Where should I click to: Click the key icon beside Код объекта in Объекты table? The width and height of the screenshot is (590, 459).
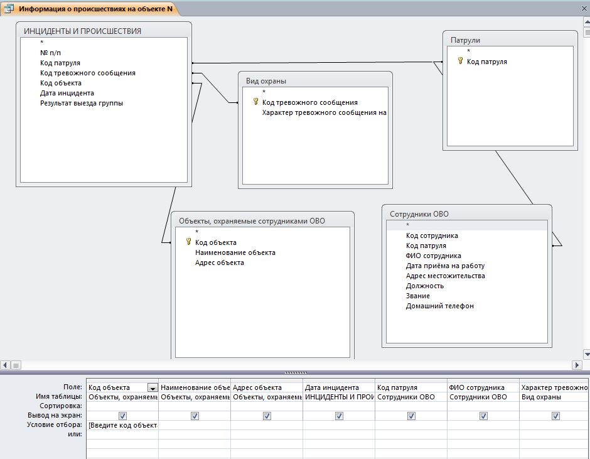(188, 242)
